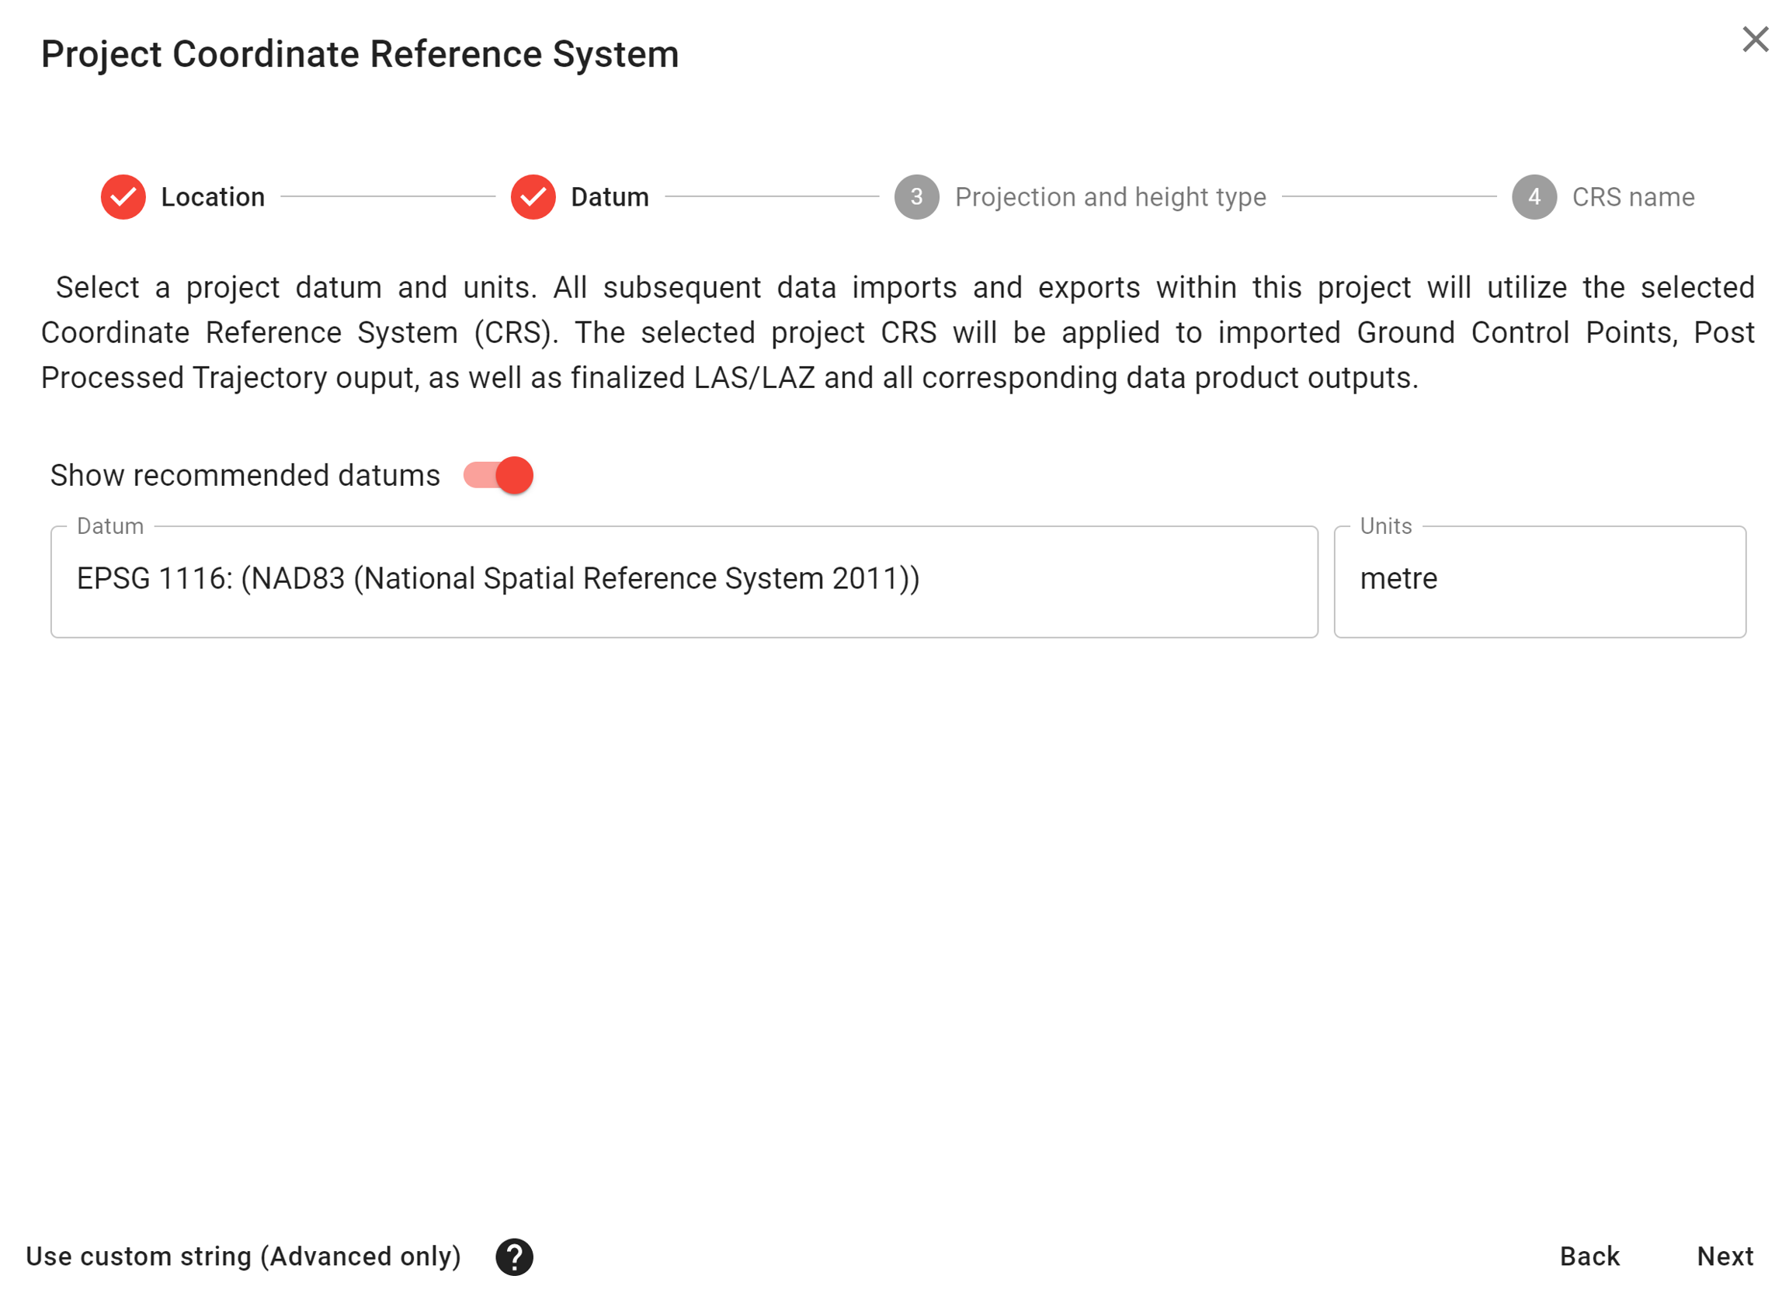Image resolution: width=1789 pixels, height=1300 pixels.
Task: Go to the Location step label
Action: click(x=213, y=197)
